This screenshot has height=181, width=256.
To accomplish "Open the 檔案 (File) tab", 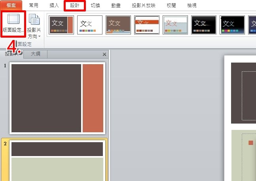I will coord(11,6).
